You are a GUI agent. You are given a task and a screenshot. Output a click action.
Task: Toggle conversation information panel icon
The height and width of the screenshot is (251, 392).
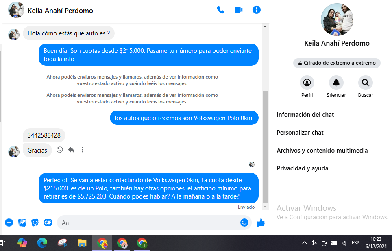click(257, 10)
